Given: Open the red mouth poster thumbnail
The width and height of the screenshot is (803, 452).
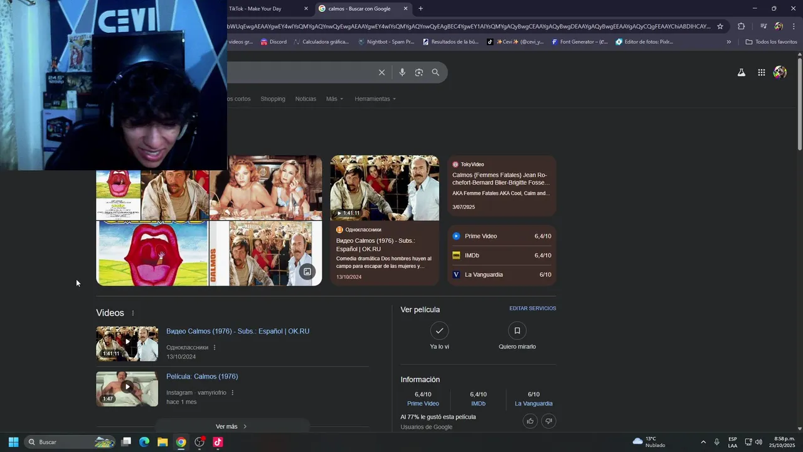Looking at the screenshot, I should 152,254.
